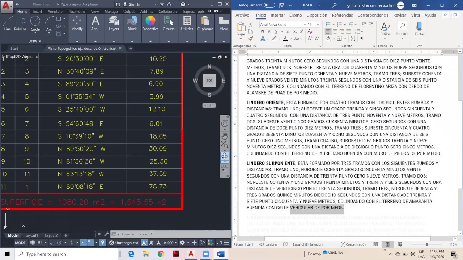Viewport: 463px width, 260px height.
Task: Click Español (El Salvador) language indicator
Action: [x=307, y=244]
